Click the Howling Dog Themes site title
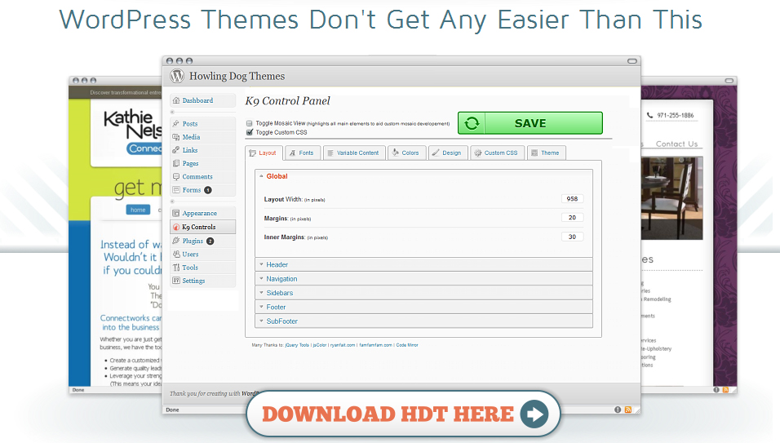Viewport: 780px width, 443px height. pos(237,76)
